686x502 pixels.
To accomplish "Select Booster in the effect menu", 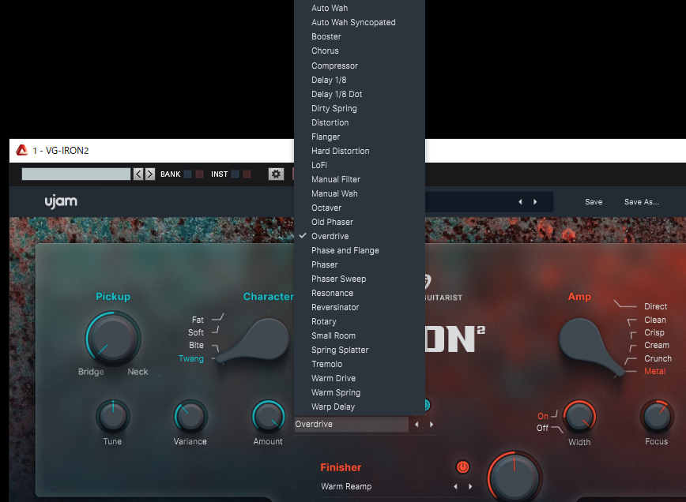I will pos(359,36).
